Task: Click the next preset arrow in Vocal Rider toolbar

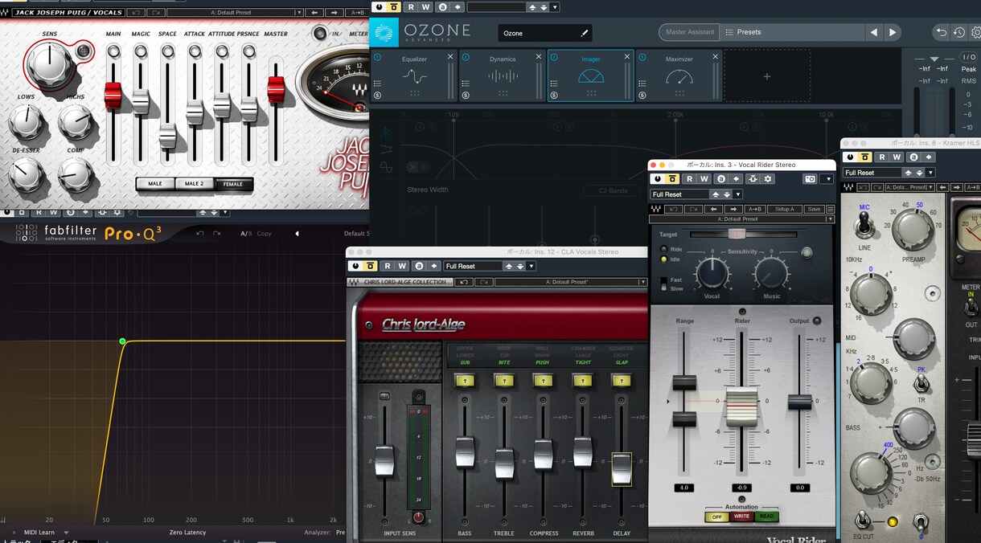Action: pos(735,209)
